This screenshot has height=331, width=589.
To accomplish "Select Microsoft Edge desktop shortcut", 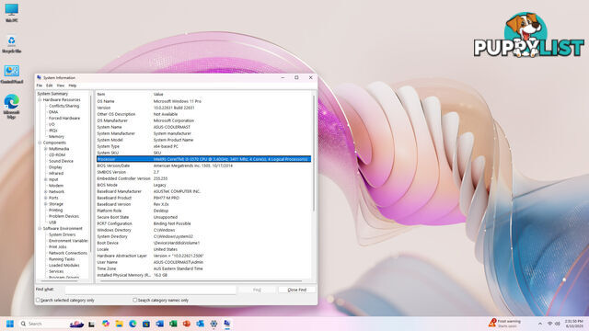I will click(12, 107).
